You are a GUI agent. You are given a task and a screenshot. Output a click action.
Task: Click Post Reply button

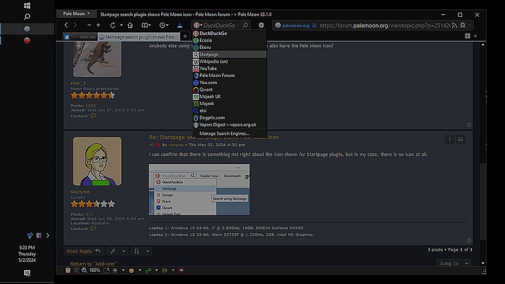(x=83, y=251)
